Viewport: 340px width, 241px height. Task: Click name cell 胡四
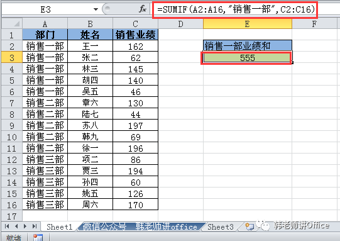click(x=90, y=80)
